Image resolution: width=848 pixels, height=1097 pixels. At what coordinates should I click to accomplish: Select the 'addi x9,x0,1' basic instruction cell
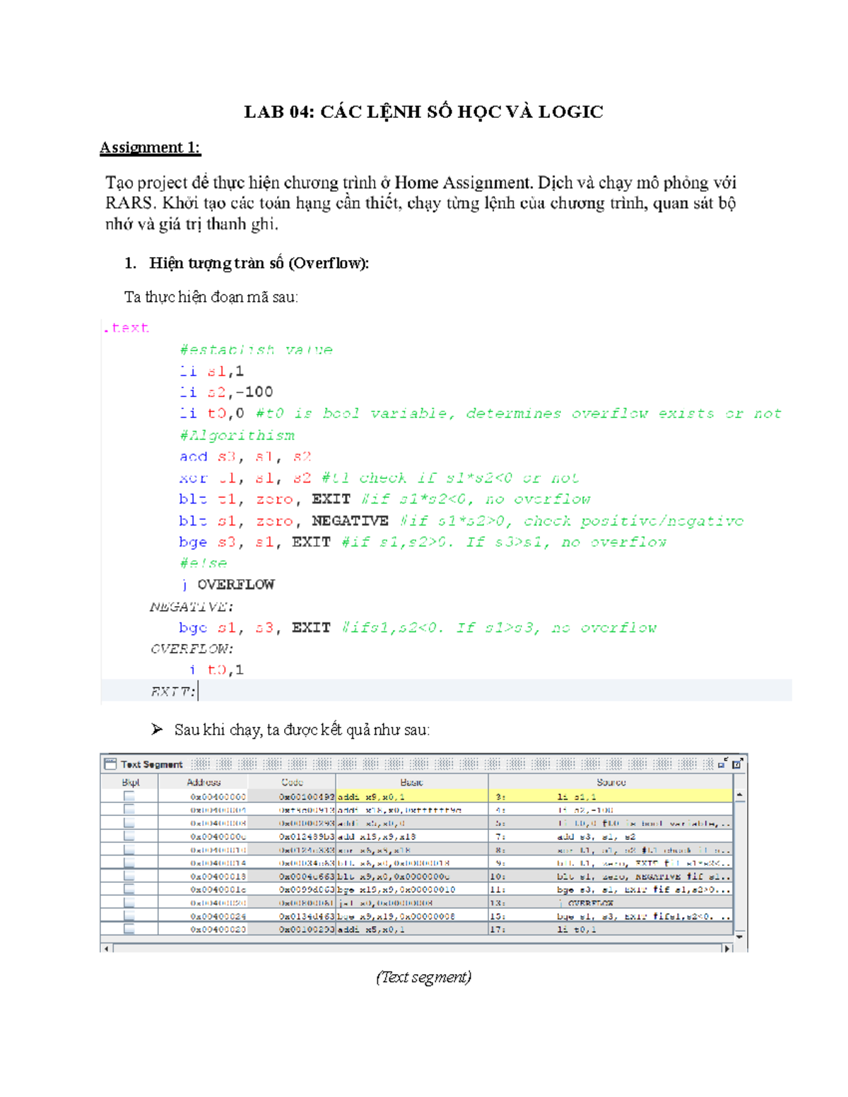pos(412,796)
